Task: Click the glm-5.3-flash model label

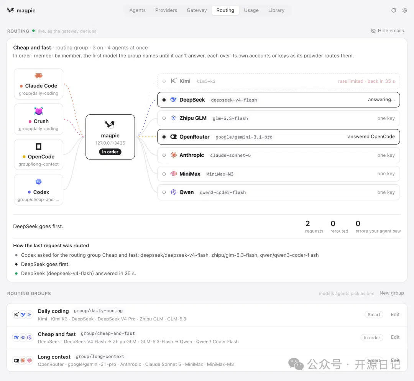Action: click(x=230, y=118)
